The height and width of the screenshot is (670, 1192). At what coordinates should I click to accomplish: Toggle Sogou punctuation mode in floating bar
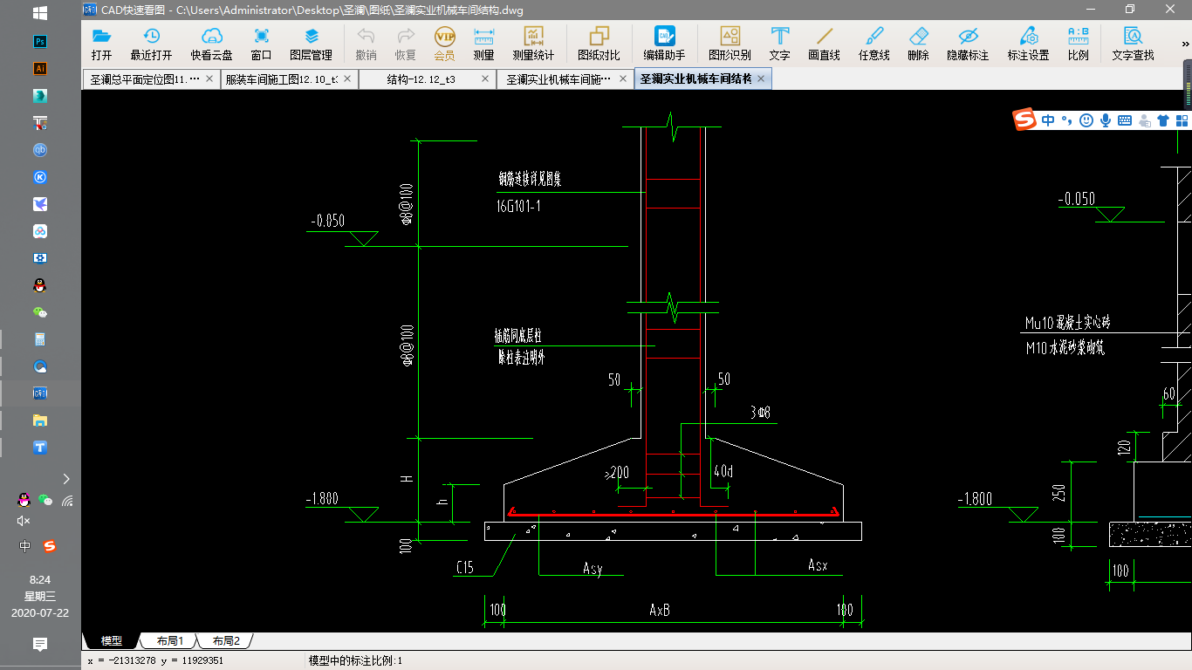pyautogui.click(x=1066, y=121)
